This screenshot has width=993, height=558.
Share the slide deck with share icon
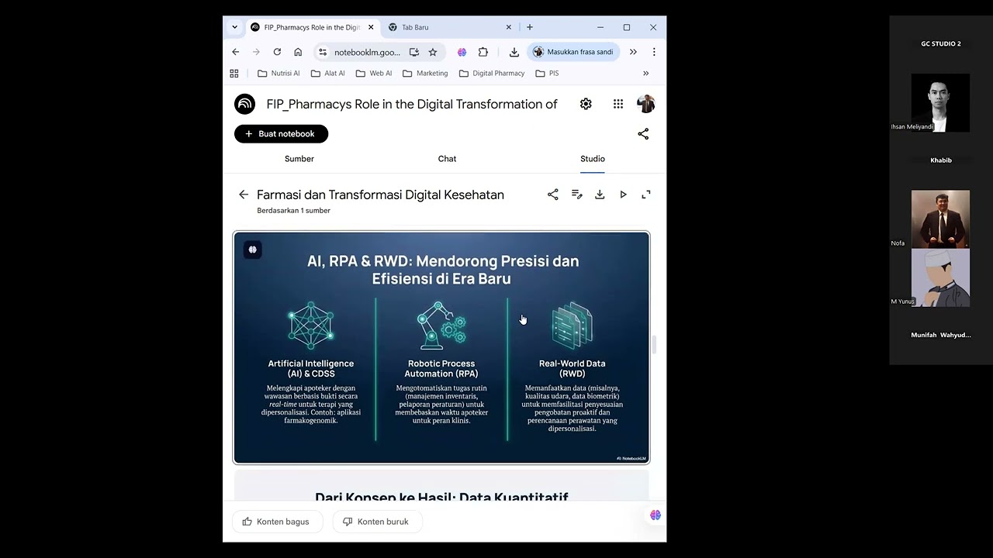pos(553,195)
